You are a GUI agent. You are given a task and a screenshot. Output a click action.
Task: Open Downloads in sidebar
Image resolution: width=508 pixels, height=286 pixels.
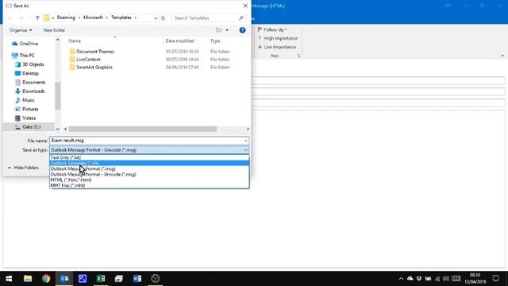click(x=30, y=91)
